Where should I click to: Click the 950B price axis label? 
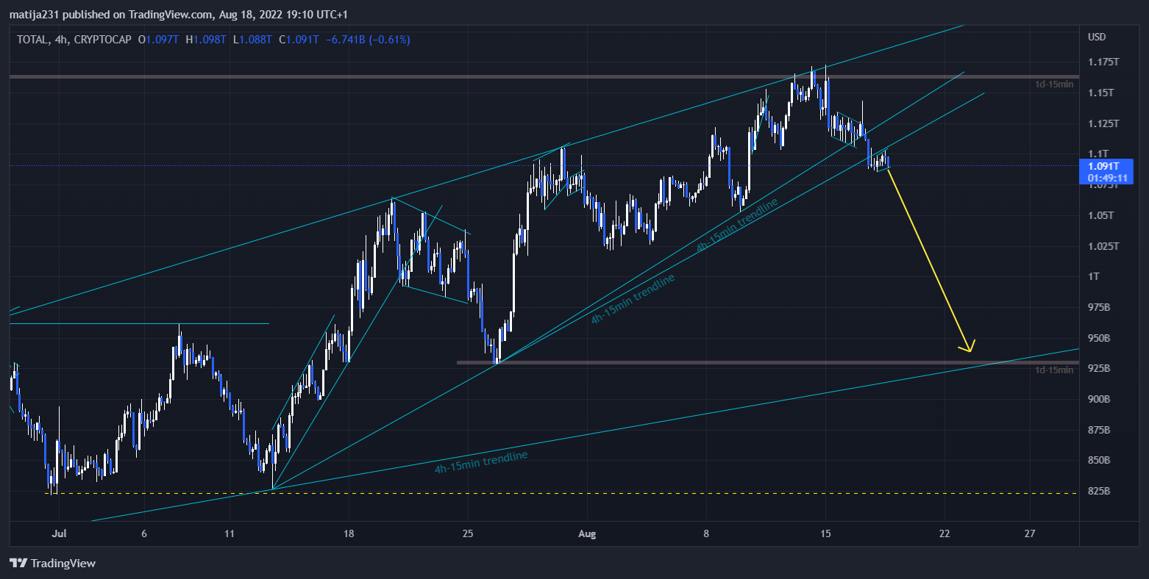[1099, 338]
